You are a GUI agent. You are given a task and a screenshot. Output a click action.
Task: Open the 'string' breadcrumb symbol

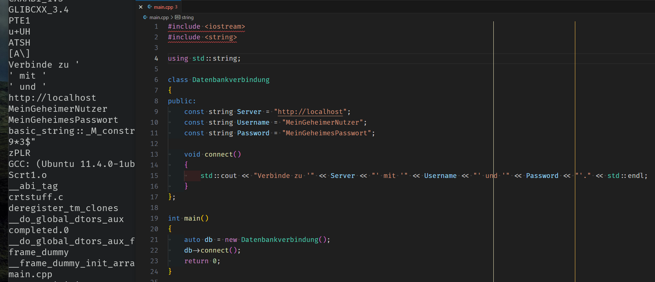coord(187,17)
